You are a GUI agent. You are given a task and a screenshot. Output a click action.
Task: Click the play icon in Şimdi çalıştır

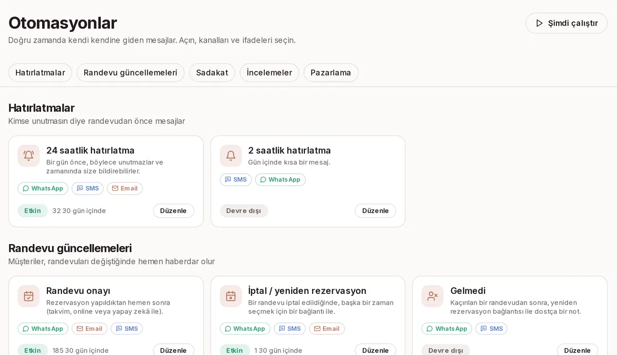tap(539, 23)
